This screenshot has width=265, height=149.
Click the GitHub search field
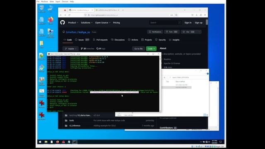click(x=165, y=23)
